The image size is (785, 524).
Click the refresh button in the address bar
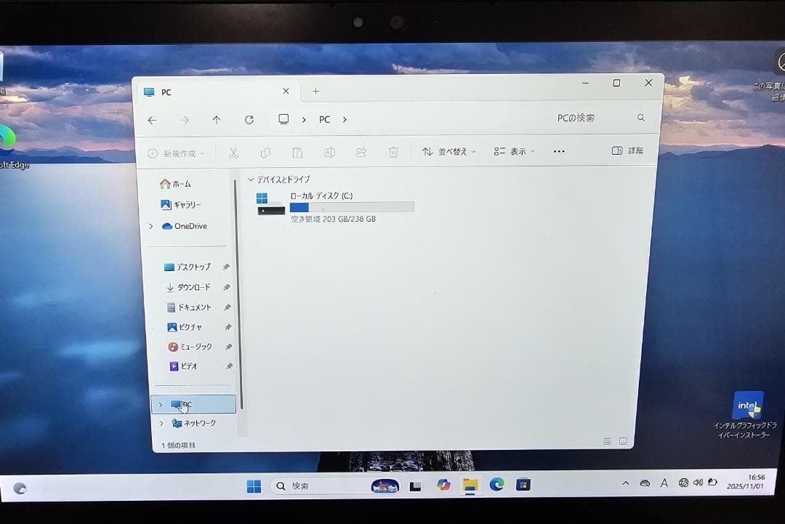point(249,119)
